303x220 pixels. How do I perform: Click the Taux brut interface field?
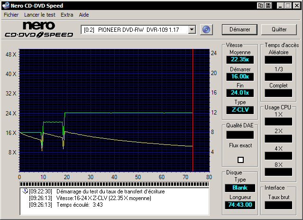[278, 205]
